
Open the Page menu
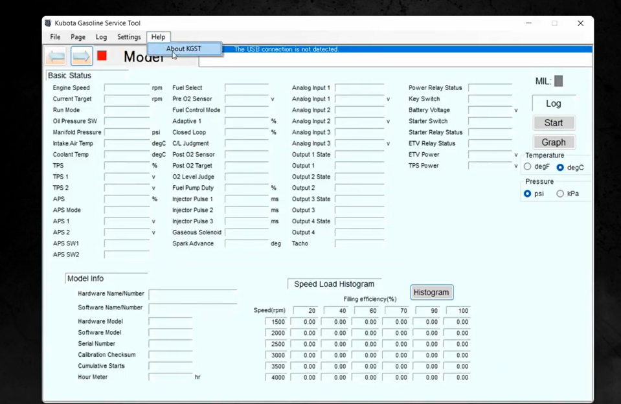78,37
